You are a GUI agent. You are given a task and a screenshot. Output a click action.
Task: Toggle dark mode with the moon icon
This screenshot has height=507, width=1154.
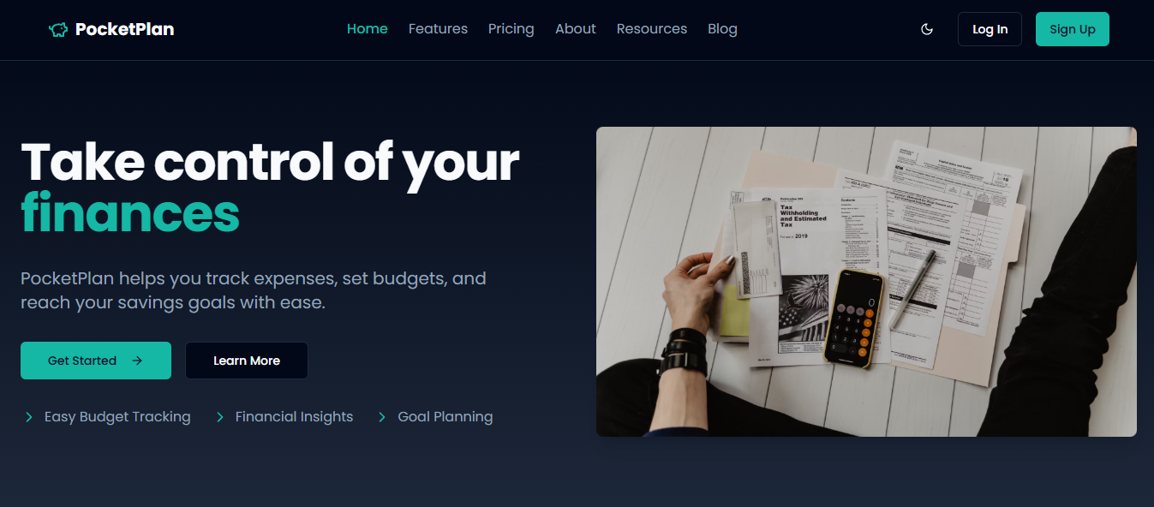click(926, 29)
